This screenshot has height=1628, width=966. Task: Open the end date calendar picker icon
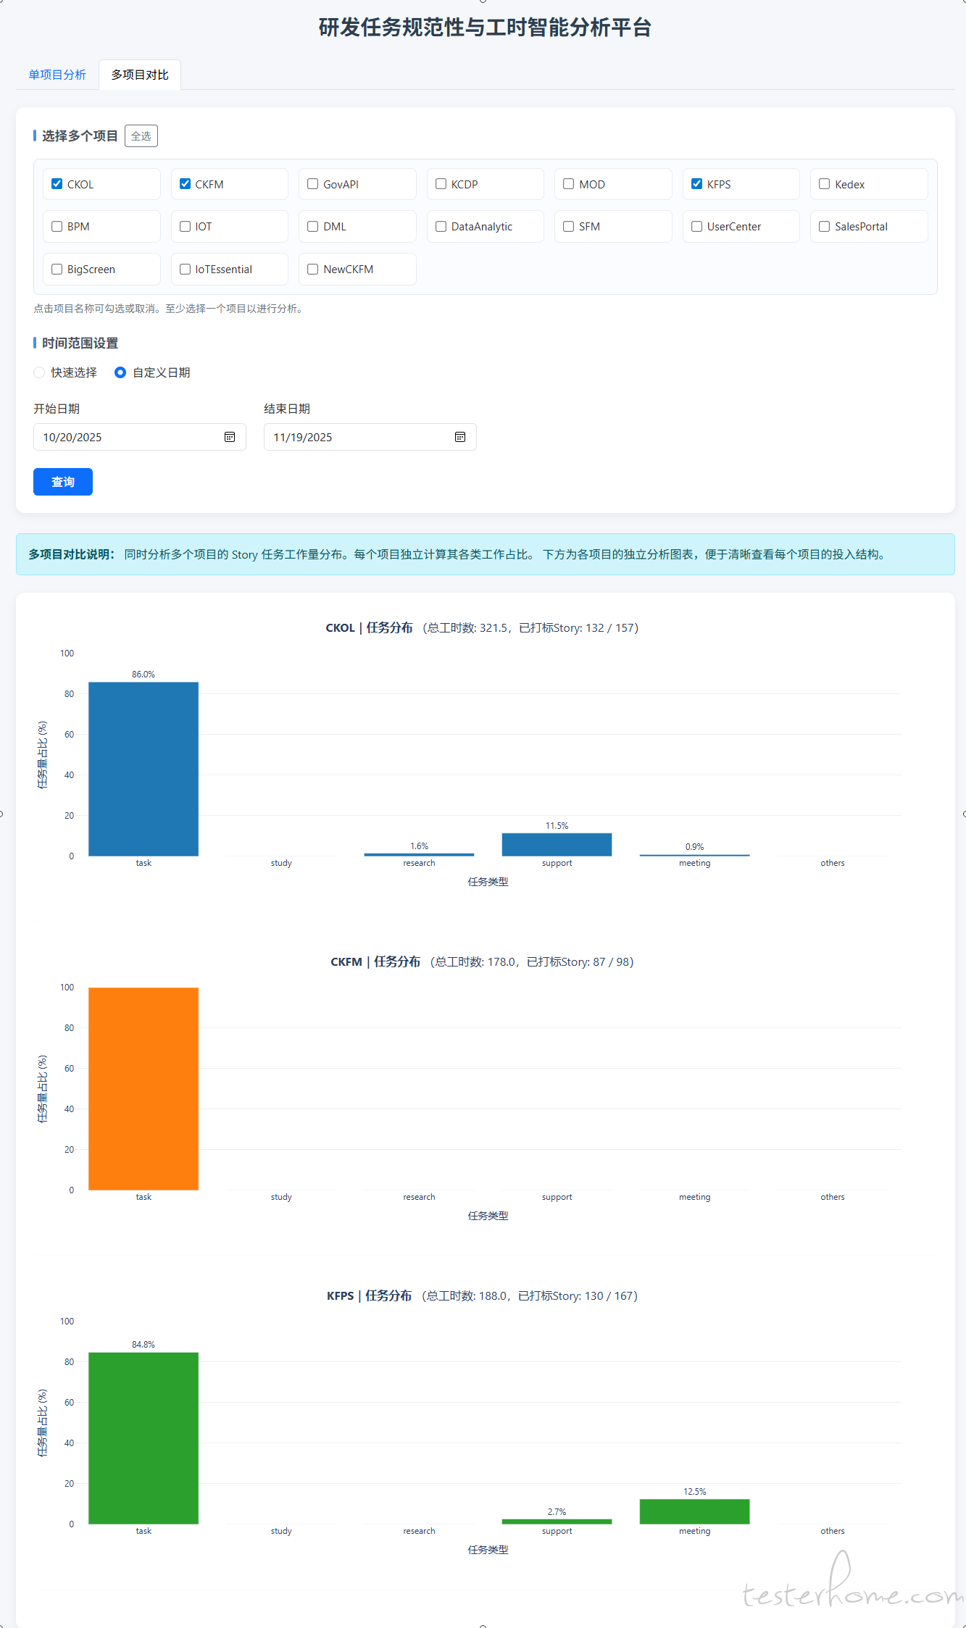click(x=460, y=437)
